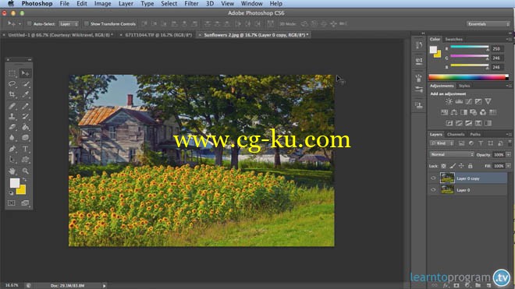Switch to the Untitled-1 document tab
Viewport: 515px width, 289px height.
point(60,35)
